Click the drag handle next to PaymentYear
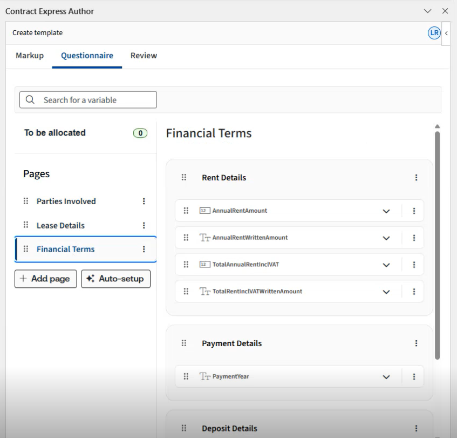457x438 pixels. (x=186, y=376)
